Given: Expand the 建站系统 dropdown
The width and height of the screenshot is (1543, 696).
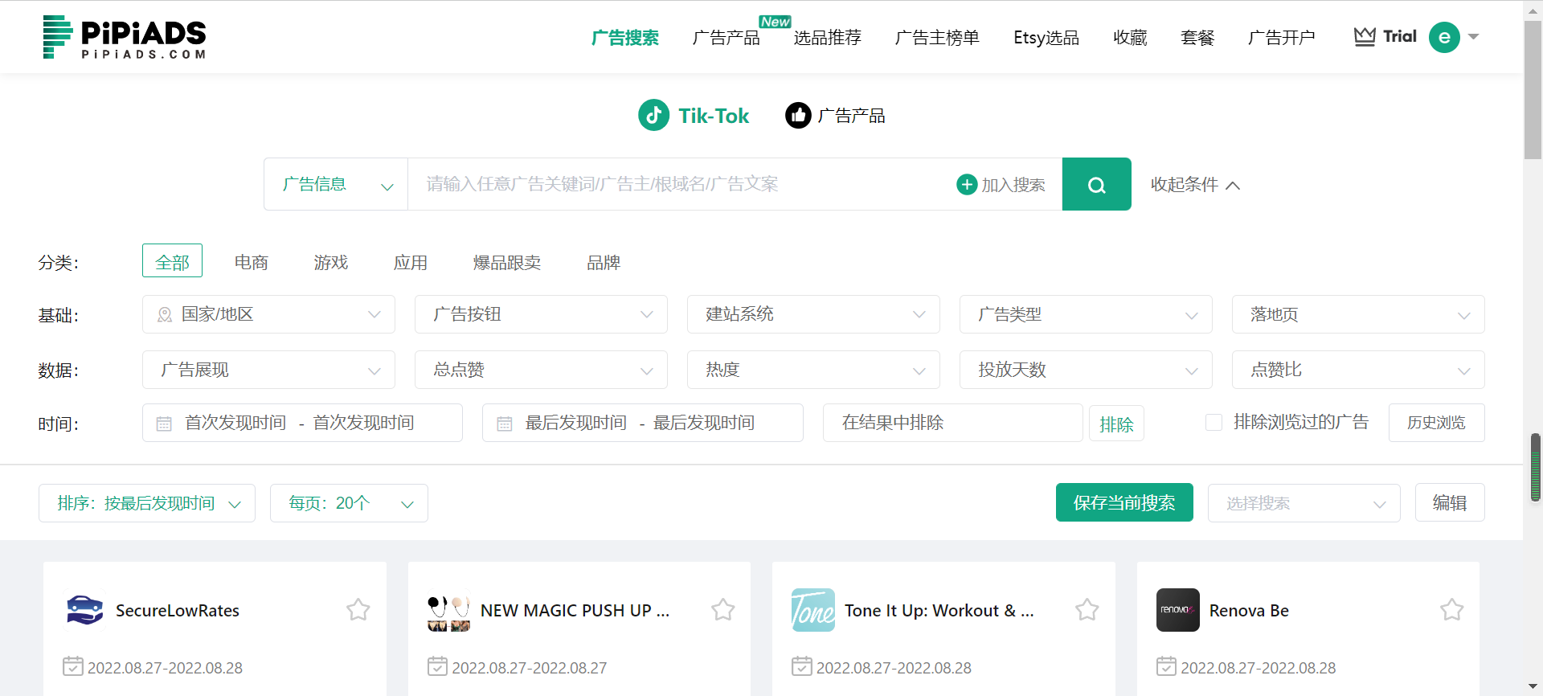Looking at the screenshot, I should [x=813, y=314].
